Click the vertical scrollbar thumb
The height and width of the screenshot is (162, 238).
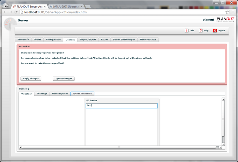coord(223,118)
